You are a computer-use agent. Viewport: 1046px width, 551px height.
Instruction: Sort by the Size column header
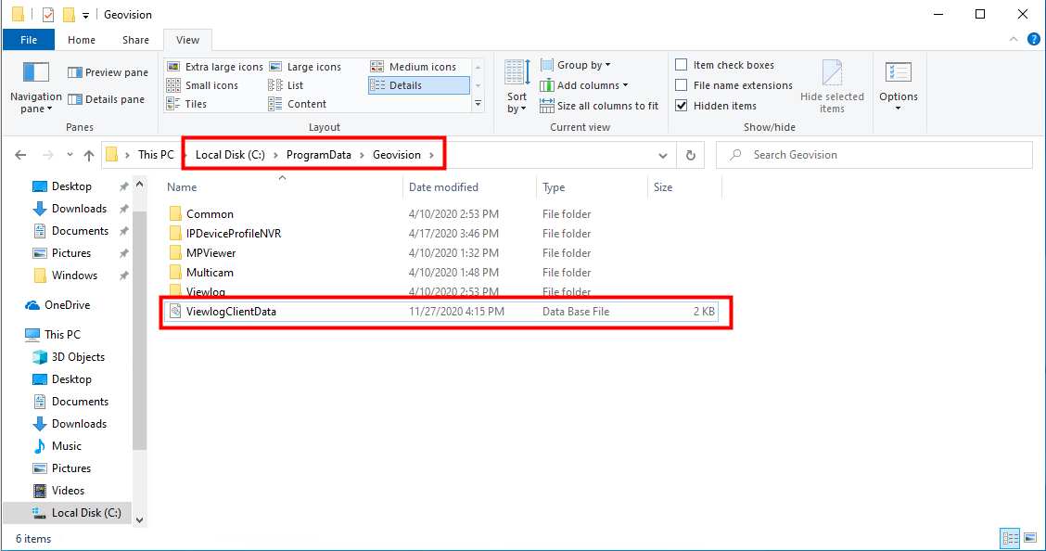pos(684,187)
